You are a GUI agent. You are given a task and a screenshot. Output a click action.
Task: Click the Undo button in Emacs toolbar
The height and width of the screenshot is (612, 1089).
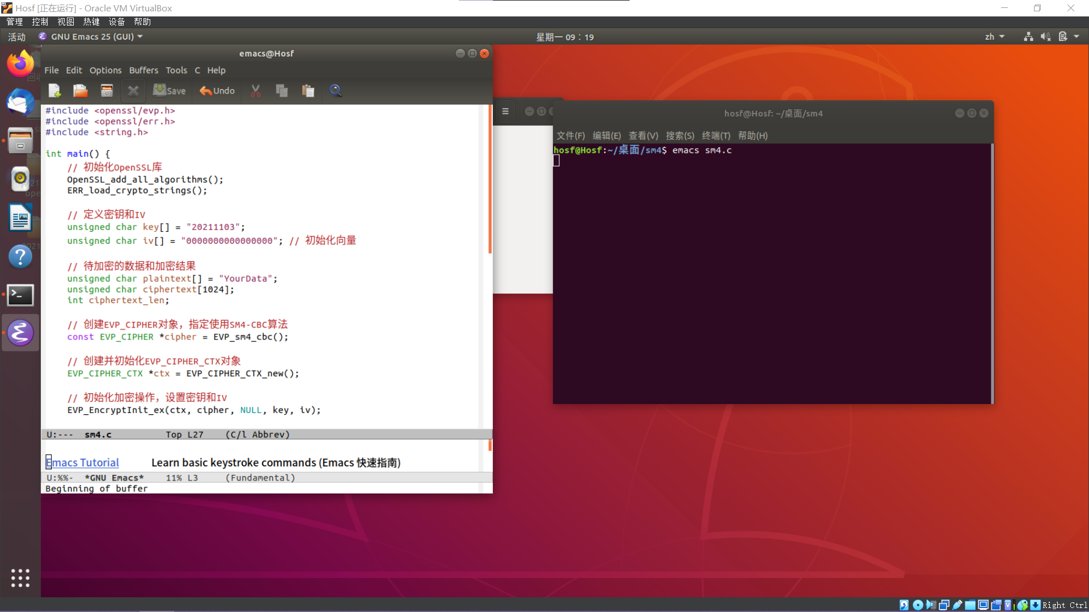[217, 91]
